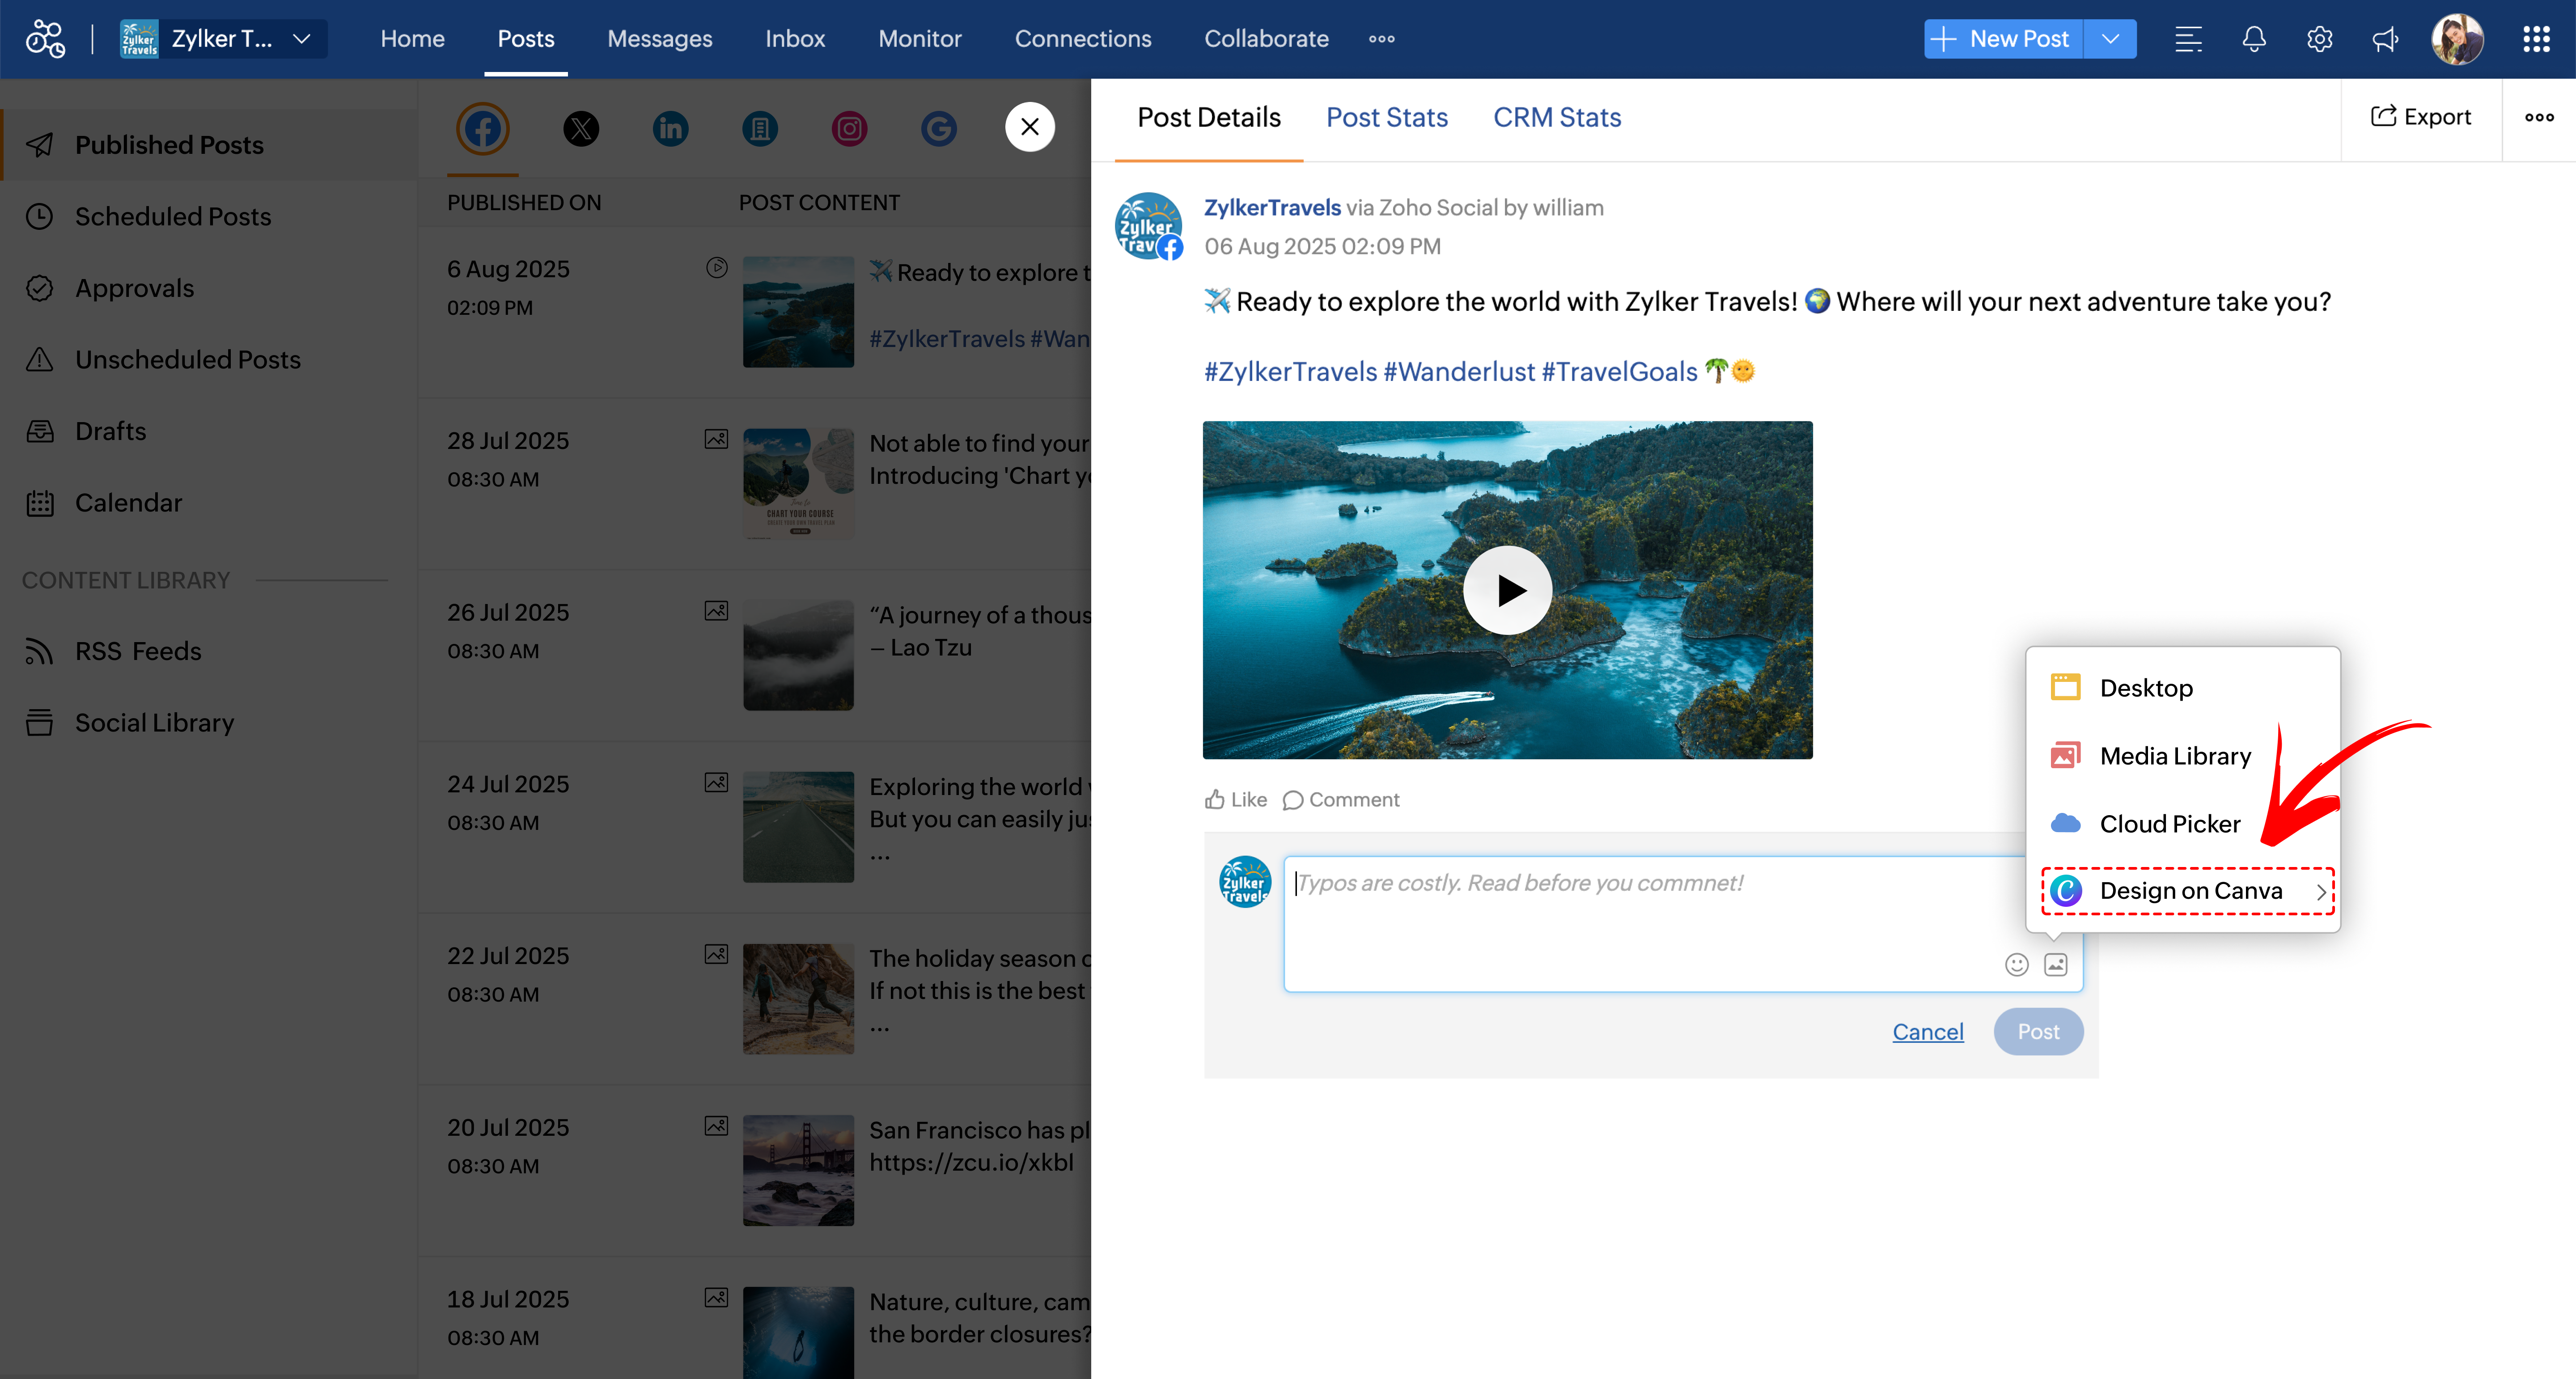Image resolution: width=2576 pixels, height=1379 pixels.
Task: Open New Post dropdown arrow
Action: [x=2110, y=39]
